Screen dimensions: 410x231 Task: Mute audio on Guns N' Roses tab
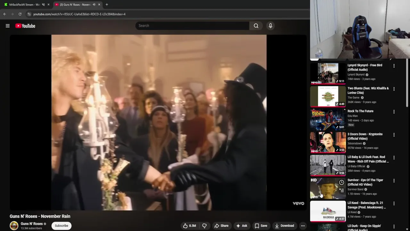click(x=94, y=4)
